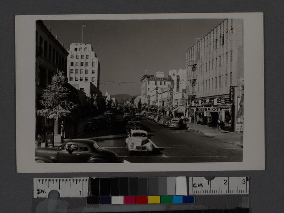The height and width of the screenshot is (213, 284).
Task: Select the white car in the street
Action: point(138,141)
